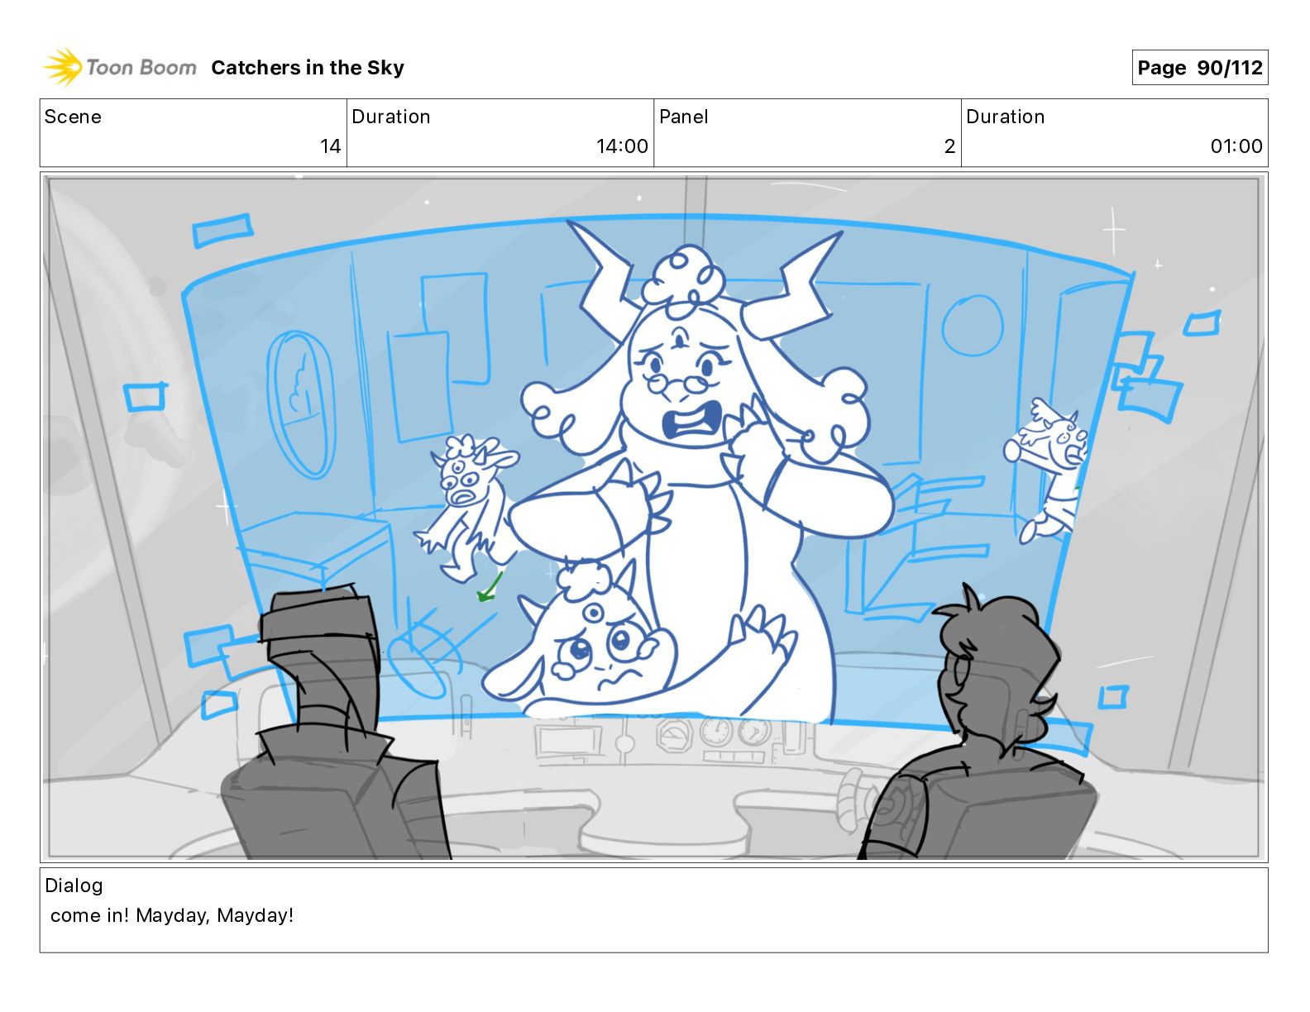The width and height of the screenshot is (1310, 1012).
Task: Click the dialog text "come in! Mayday, Mayday!"
Action: 172,915
